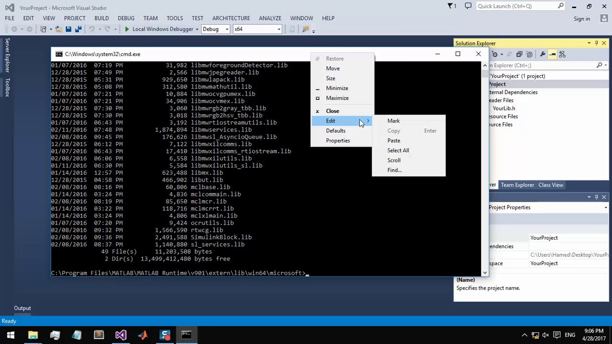The width and height of the screenshot is (612, 344).
Task: Click MATLAB taskbar icon
Action: click(142, 335)
